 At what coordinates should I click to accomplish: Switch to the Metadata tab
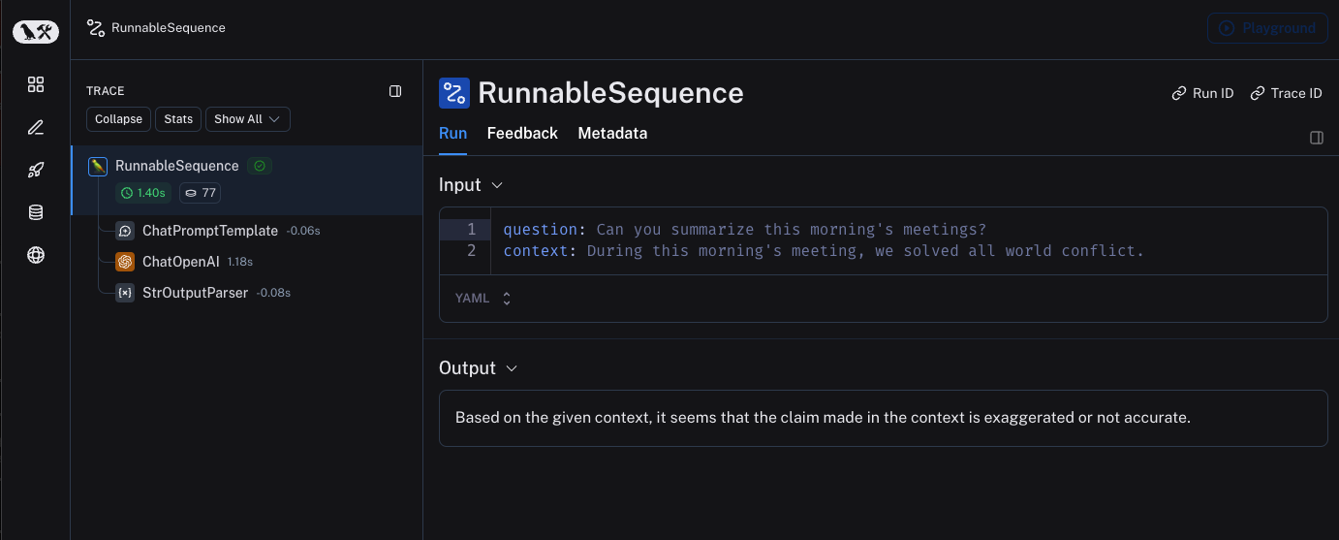click(612, 134)
